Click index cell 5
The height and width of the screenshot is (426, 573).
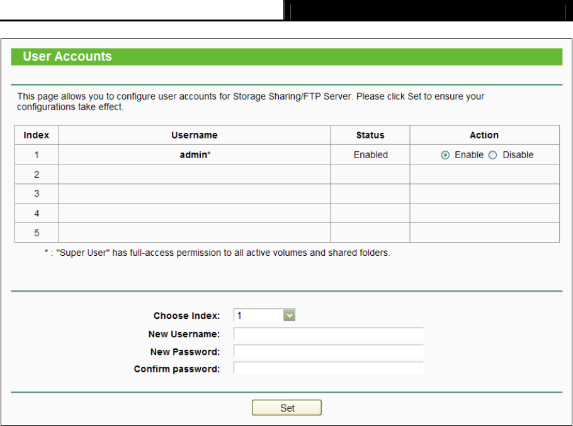coord(37,233)
